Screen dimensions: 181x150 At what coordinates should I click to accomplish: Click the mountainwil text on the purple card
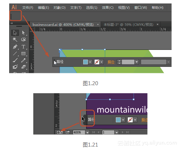(122, 110)
